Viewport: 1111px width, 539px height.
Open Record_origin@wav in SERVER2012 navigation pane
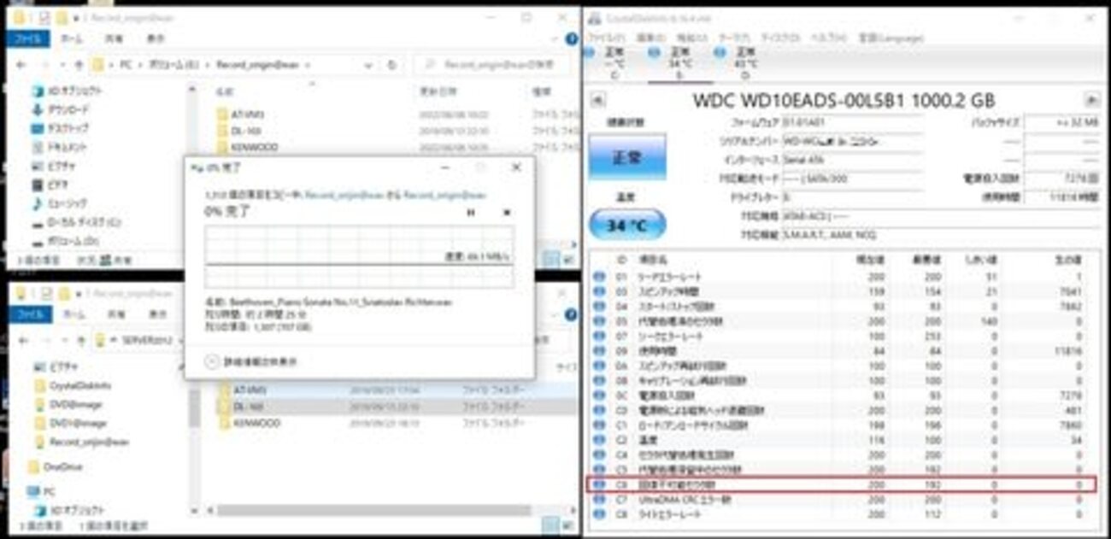[x=82, y=442]
